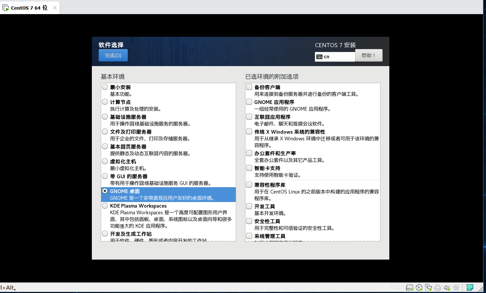Select the 文件及打印服务器 radio button

[x=105, y=131]
